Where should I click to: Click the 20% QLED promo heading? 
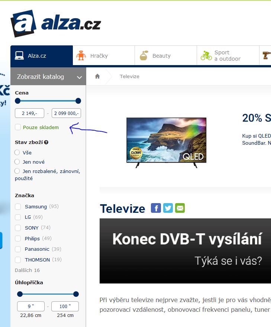click(257, 118)
